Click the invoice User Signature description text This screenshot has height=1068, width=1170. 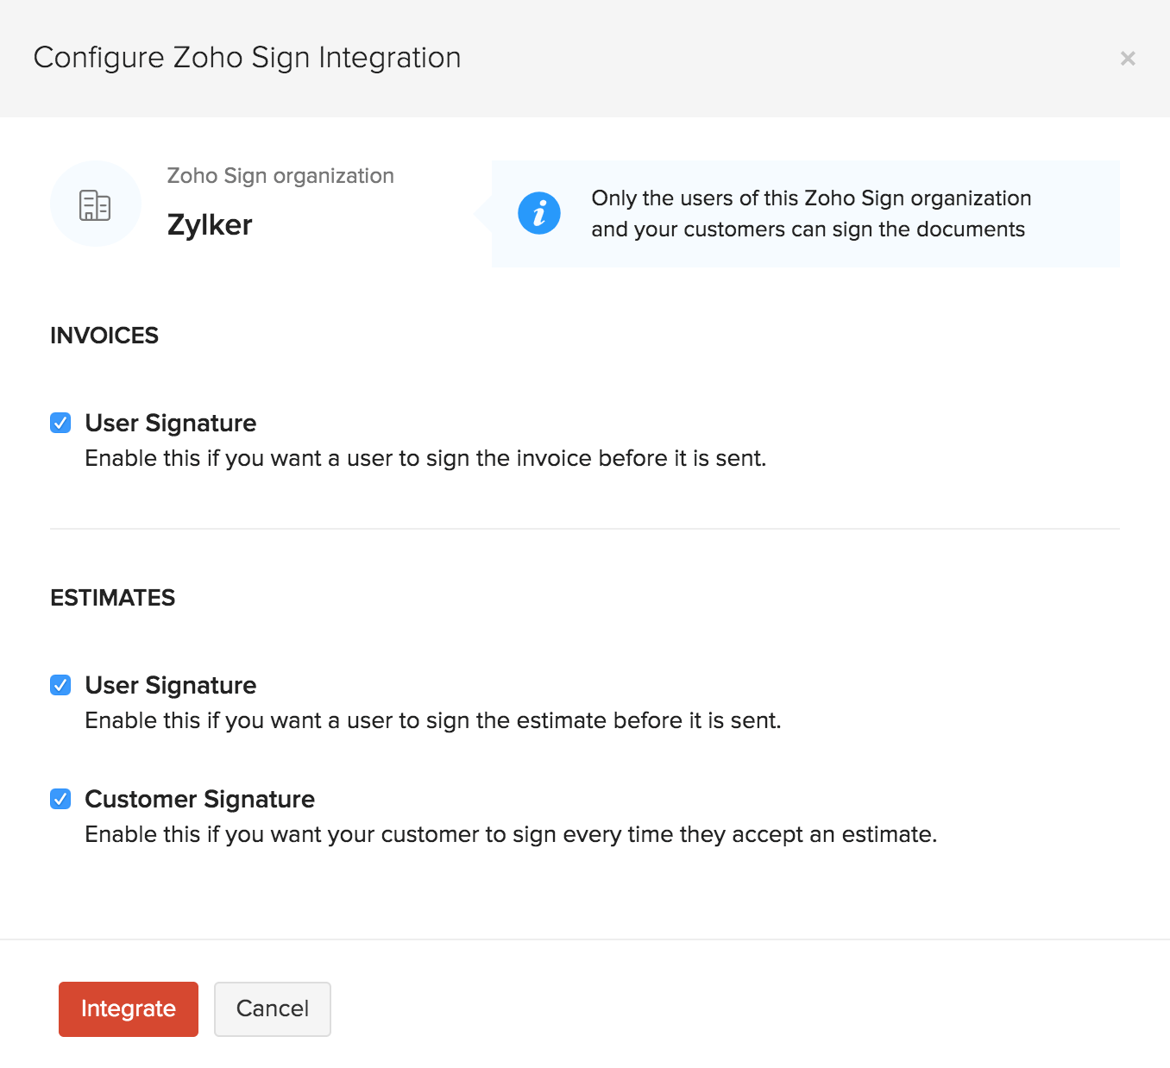click(x=425, y=458)
